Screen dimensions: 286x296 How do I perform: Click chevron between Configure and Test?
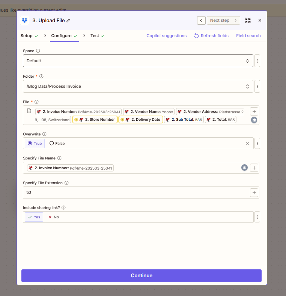(84, 36)
